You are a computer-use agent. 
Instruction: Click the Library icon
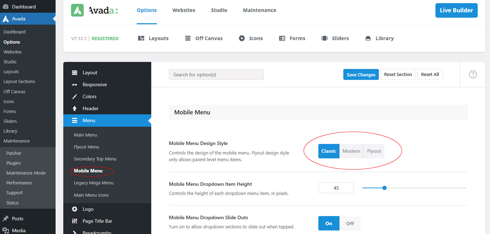[368, 38]
